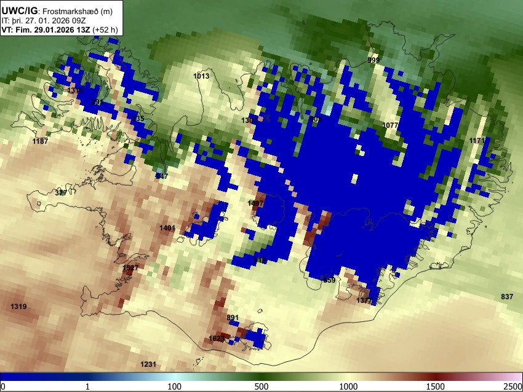The width and height of the screenshot is (523, 392).
Task: Click the 1013 value on the map
Action: coord(201,76)
